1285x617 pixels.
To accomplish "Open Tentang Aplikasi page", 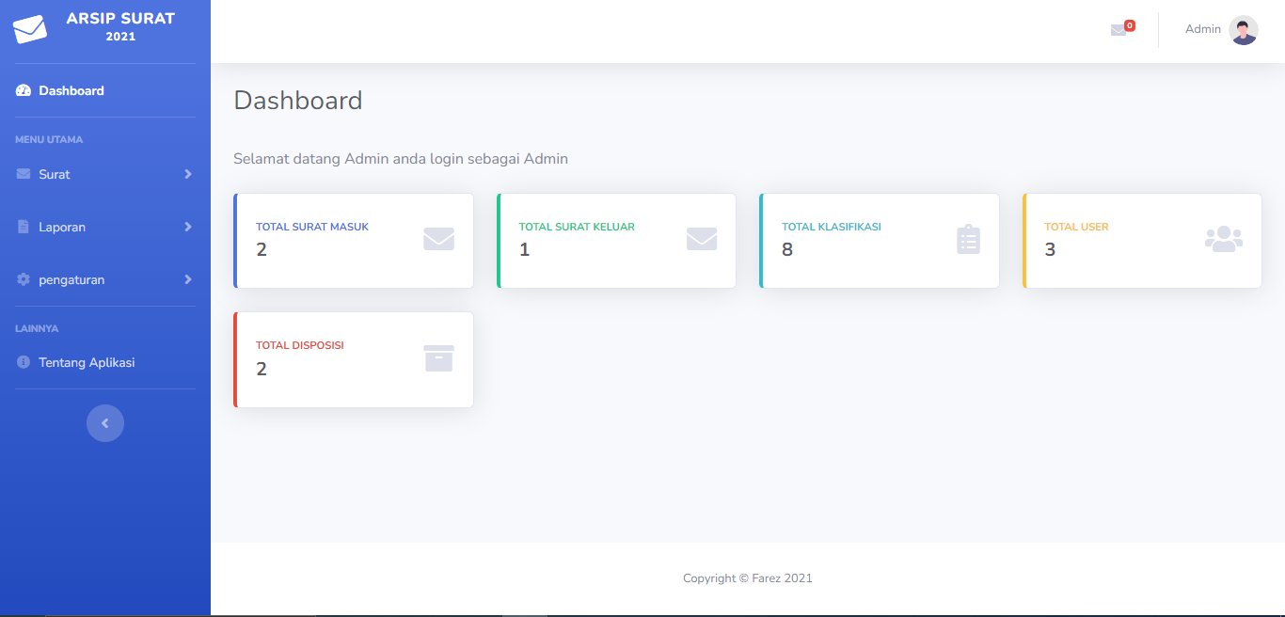I will coord(105,362).
